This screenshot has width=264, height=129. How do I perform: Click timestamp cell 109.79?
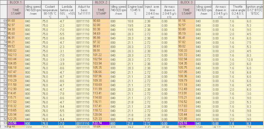(186, 81)
